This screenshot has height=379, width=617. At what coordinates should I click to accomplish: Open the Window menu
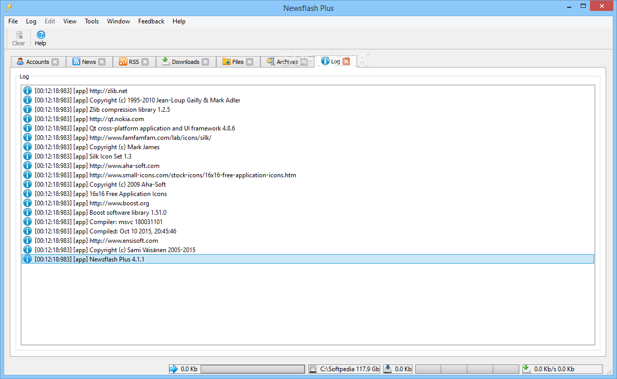pyautogui.click(x=119, y=21)
